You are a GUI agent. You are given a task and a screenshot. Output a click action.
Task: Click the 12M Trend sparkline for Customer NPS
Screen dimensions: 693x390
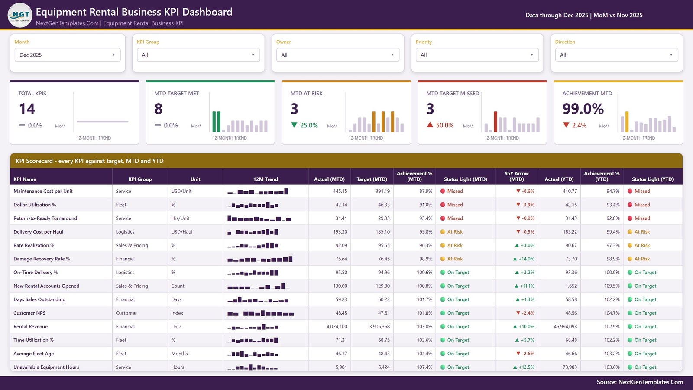(x=261, y=313)
